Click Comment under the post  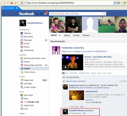click(73, 73)
